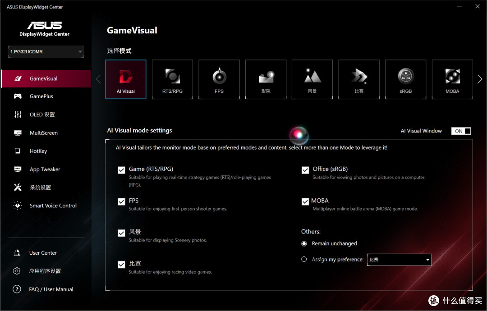This screenshot has width=487, height=311.
Task: Click the floating voice assistant orb
Action: click(x=299, y=135)
